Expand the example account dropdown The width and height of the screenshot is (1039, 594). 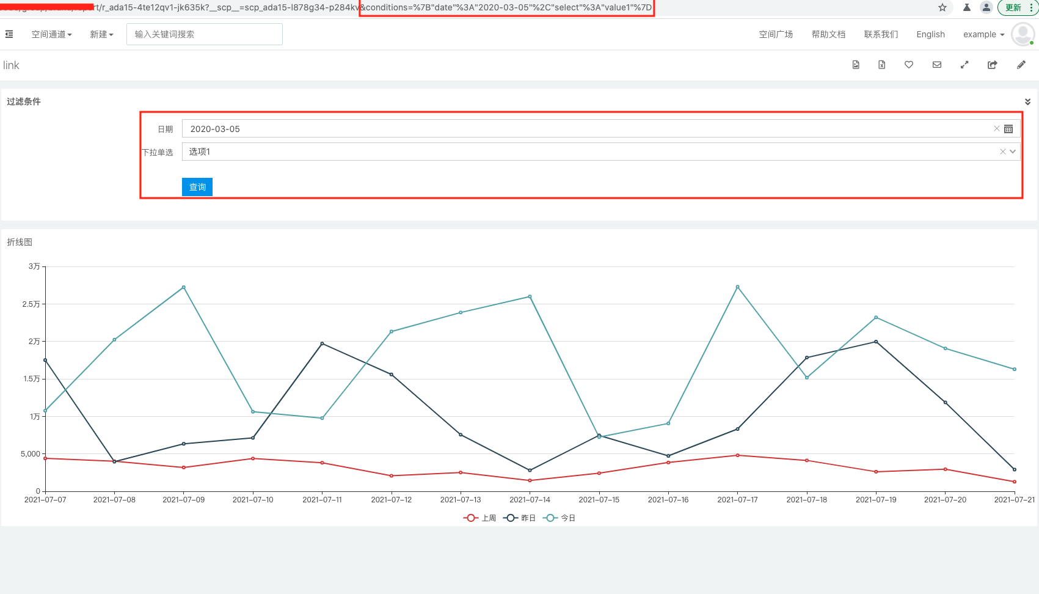coord(983,34)
